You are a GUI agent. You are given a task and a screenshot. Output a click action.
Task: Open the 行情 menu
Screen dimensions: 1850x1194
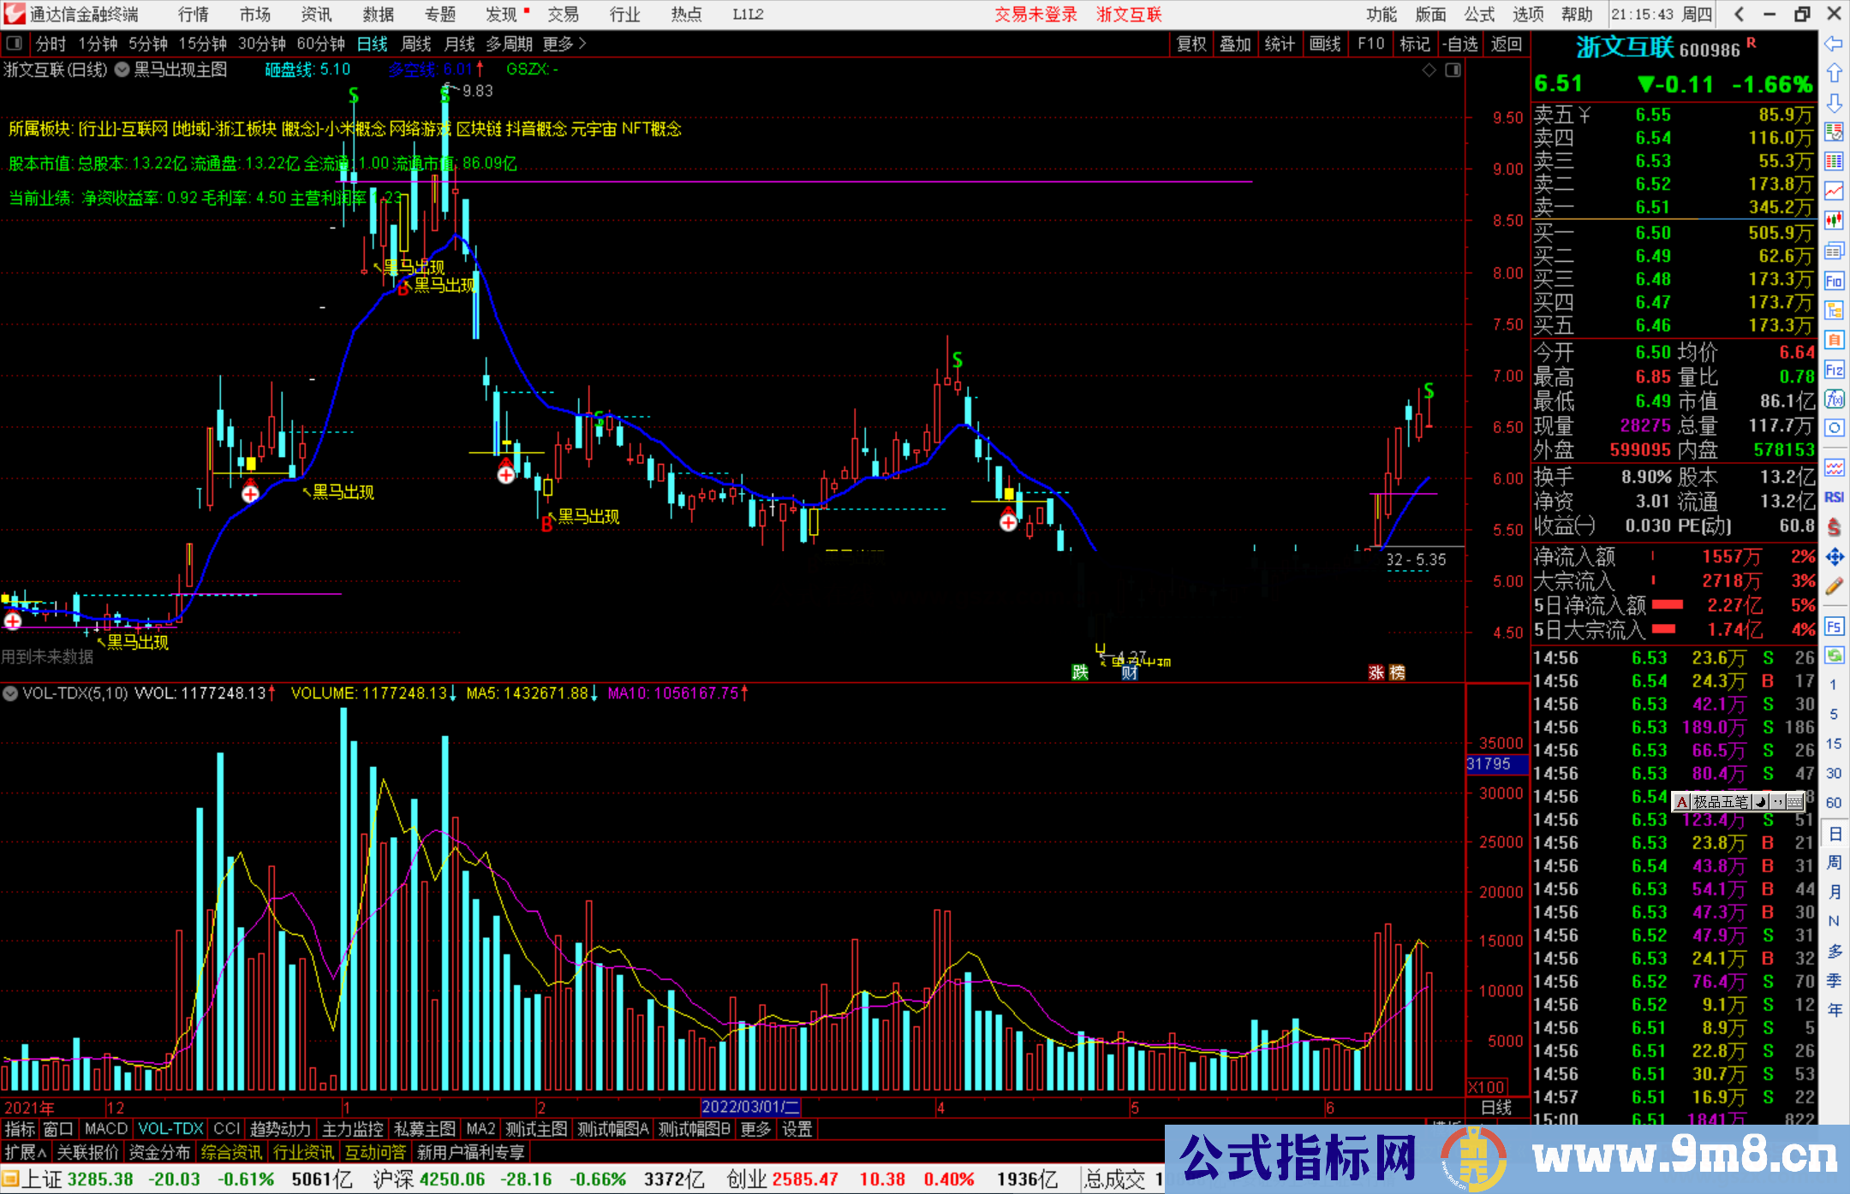193,15
